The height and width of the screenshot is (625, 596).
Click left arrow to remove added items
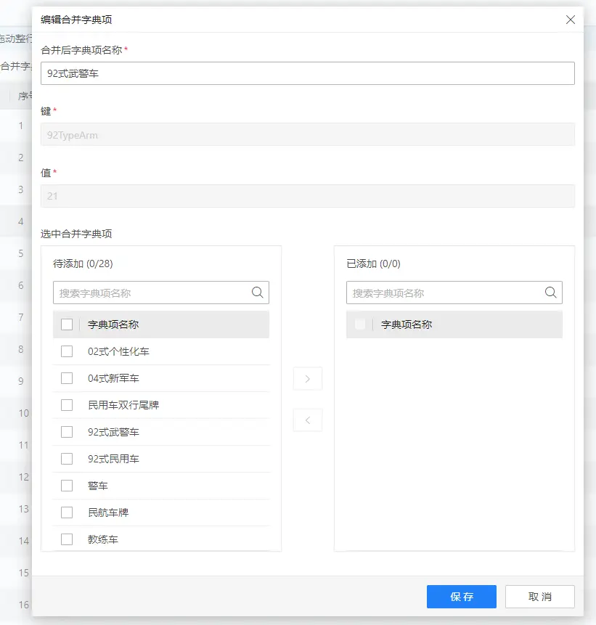coord(307,420)
